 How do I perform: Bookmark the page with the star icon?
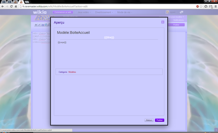pyautogui.click(x=201, y=6)
